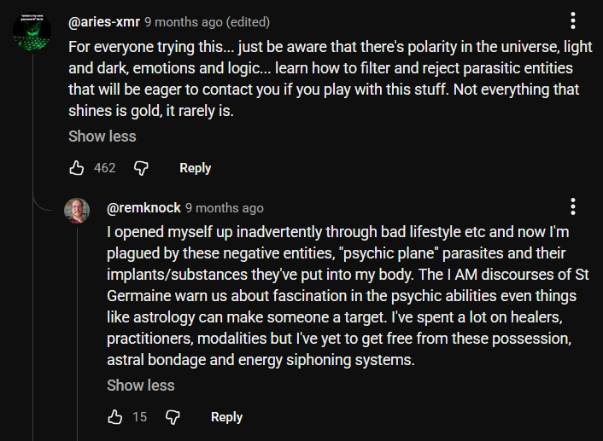Click the @aries-xmr comment text body
603x441 pixels.
coord(331,78)
